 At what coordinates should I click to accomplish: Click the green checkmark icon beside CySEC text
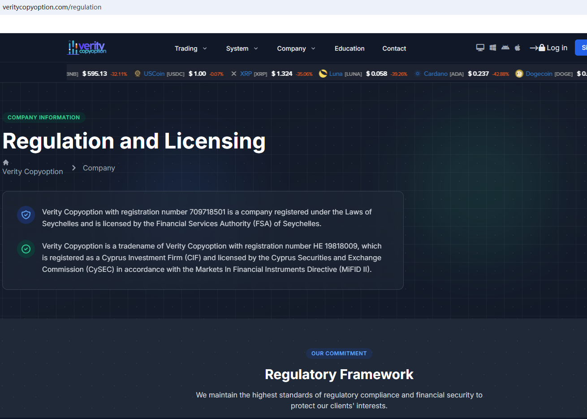pos(26,249)
